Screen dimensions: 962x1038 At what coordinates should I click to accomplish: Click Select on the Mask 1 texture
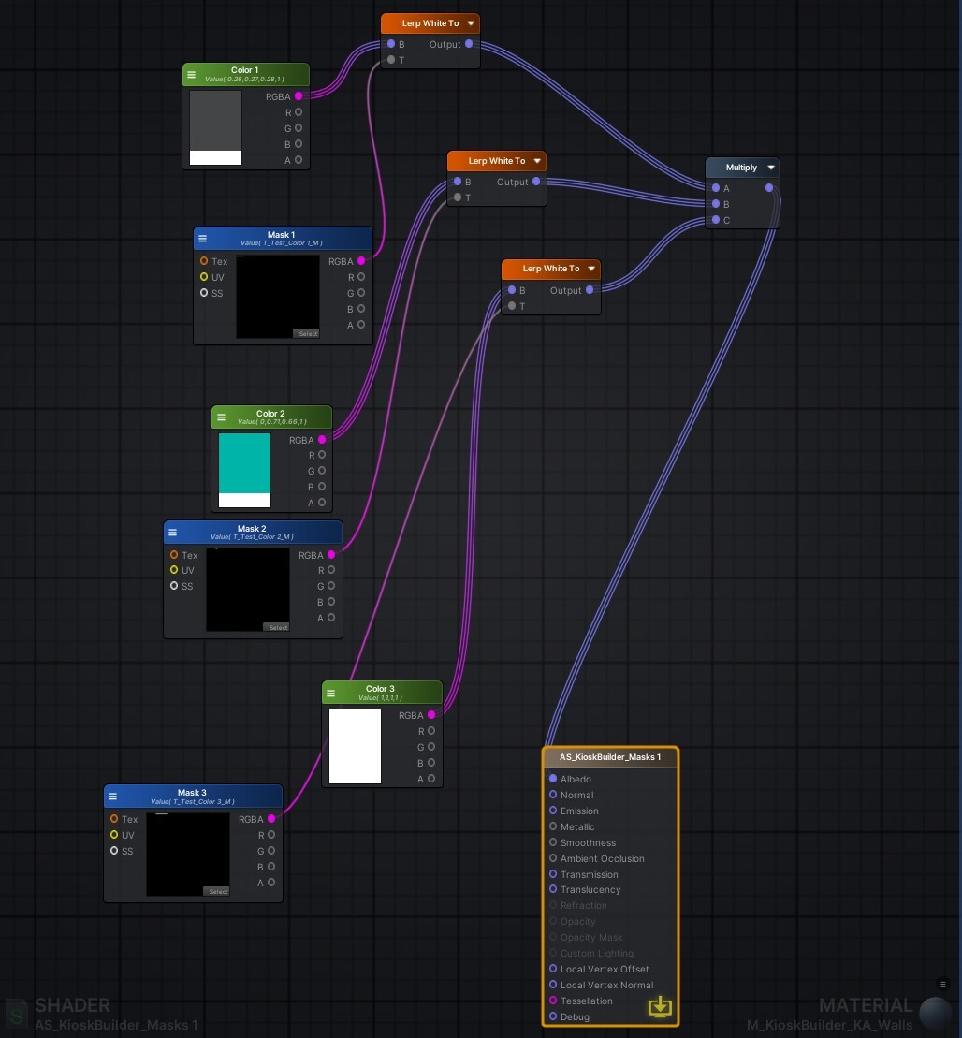[307, 333]
